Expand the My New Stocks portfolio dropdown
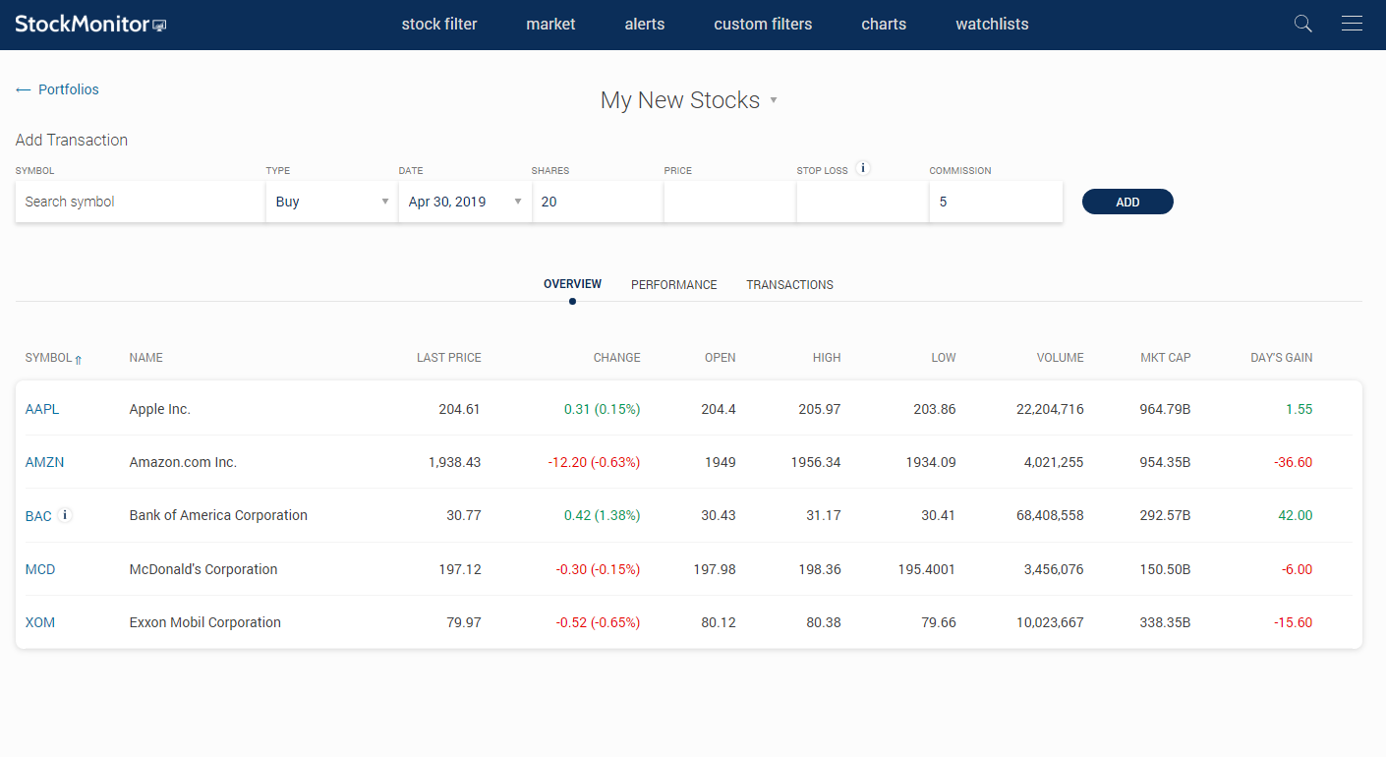 pos(774,100)
